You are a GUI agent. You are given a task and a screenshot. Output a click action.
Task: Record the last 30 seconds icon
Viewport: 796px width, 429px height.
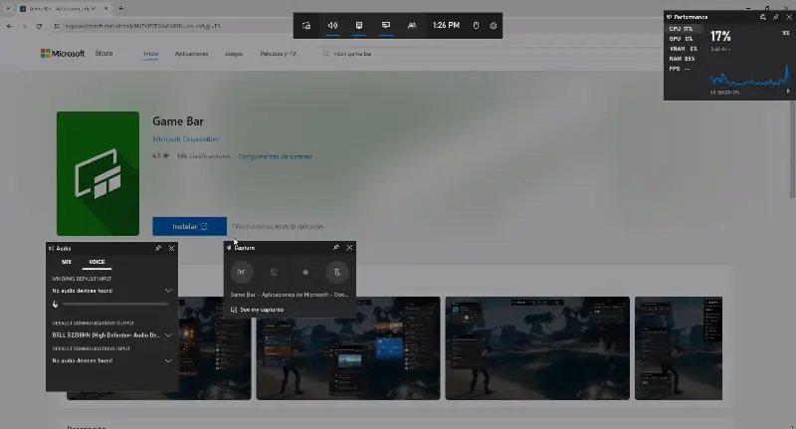(x=273, y=272)
